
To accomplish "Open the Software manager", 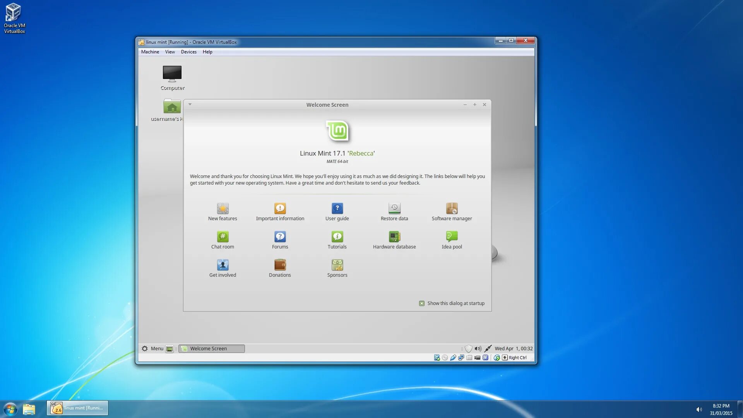I will 452,212.
